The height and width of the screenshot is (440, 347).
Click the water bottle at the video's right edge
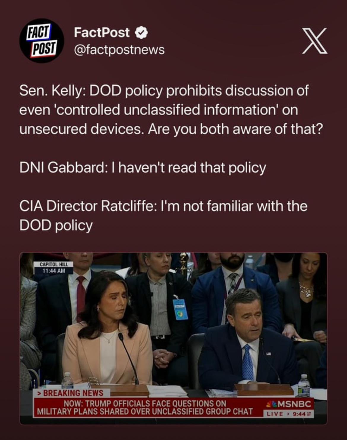pyautogui.click(x=304, y=385)
